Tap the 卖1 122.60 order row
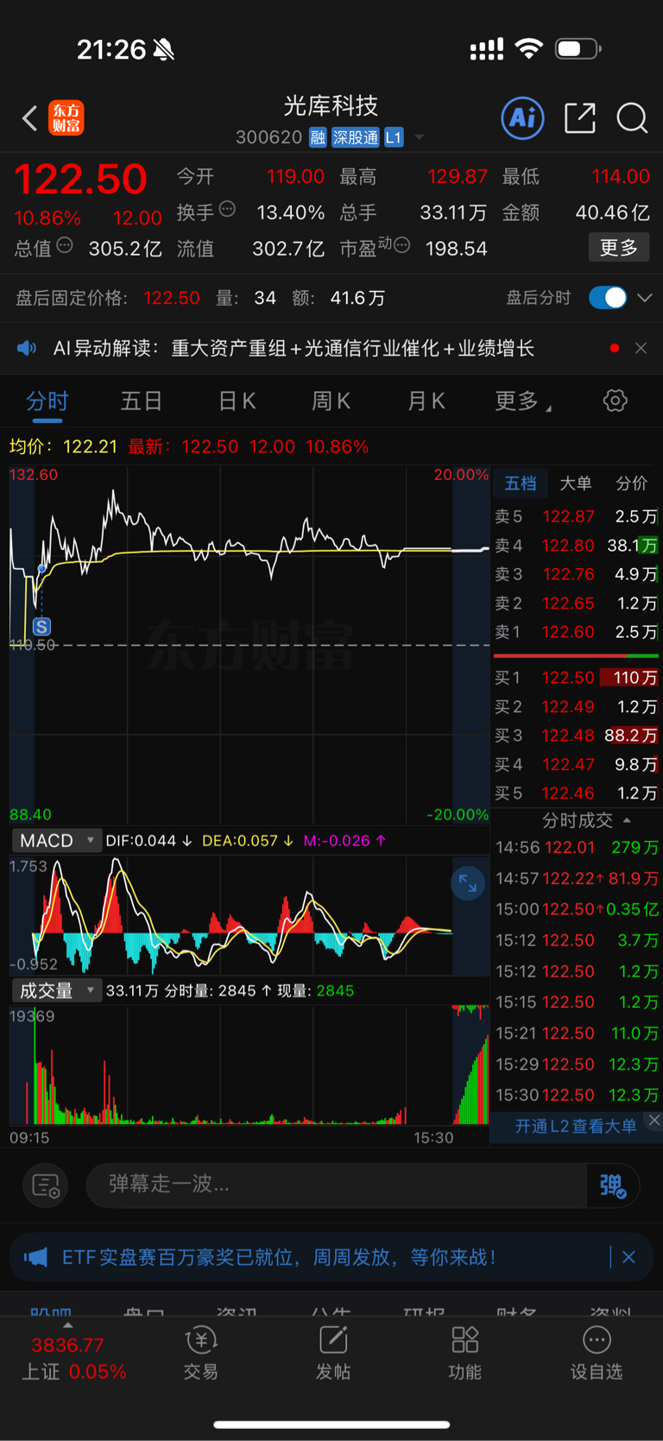 coord(577,632)
